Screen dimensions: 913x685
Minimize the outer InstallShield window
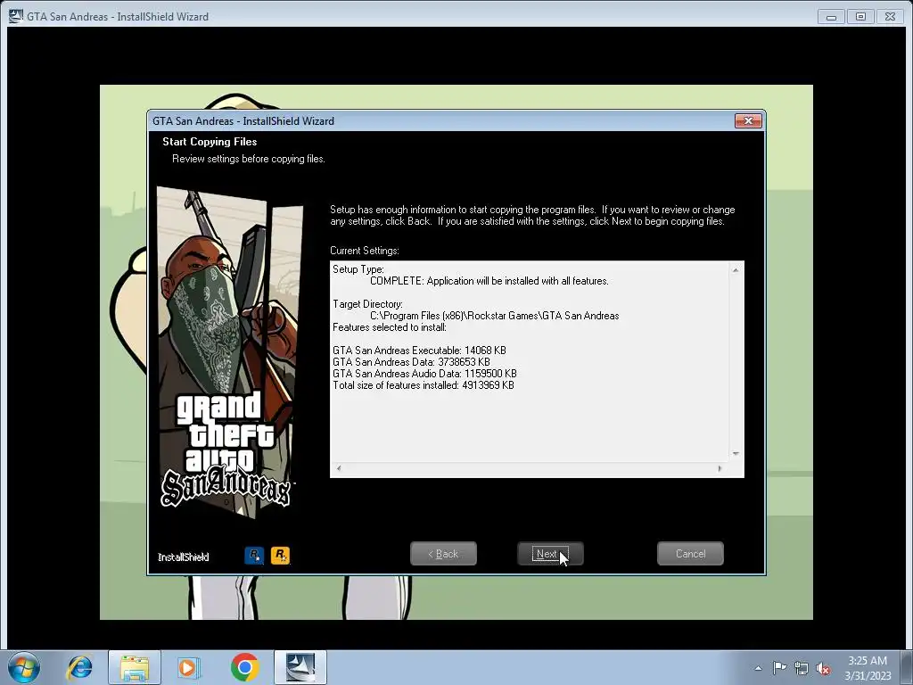click(831, 17)
